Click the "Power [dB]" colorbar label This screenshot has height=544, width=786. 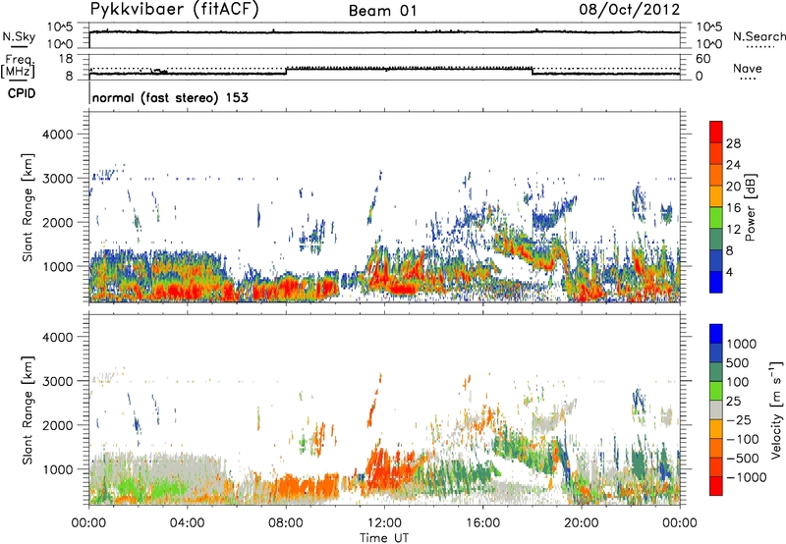point(750,207)
